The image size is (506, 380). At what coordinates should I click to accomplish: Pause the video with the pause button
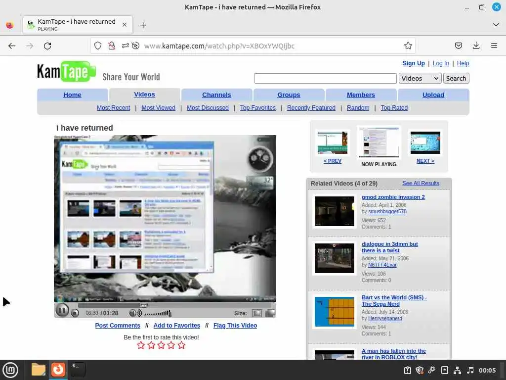pyautogui.click(x=62, y=311)
